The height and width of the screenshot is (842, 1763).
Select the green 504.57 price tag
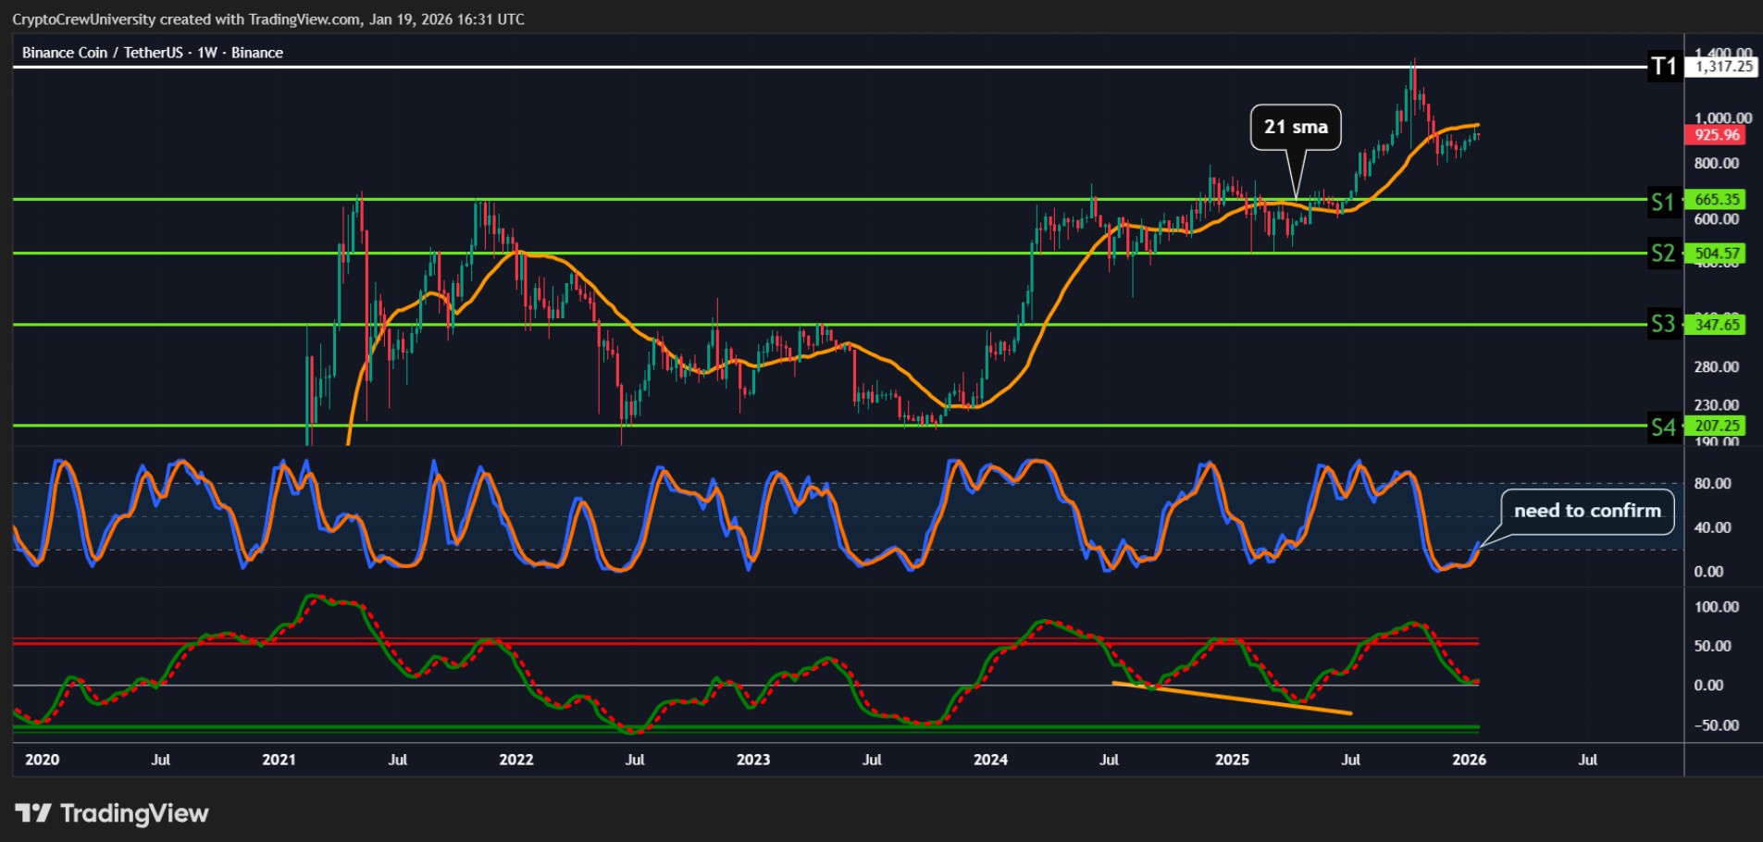(x=1717, y=254)
